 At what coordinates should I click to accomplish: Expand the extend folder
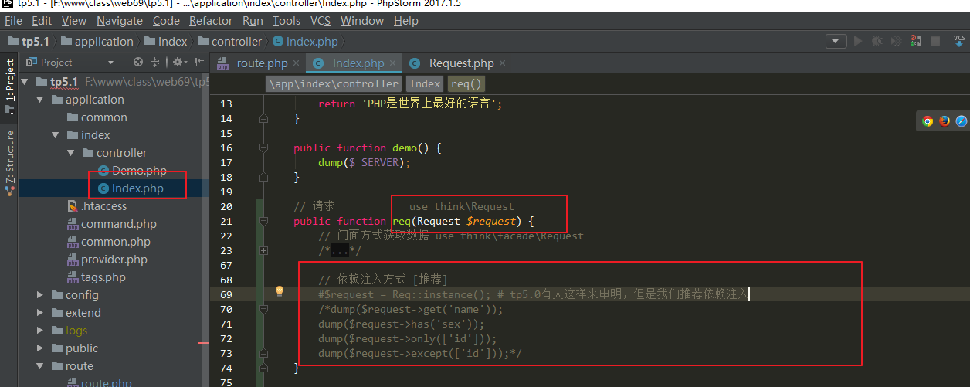click(40, 313)
